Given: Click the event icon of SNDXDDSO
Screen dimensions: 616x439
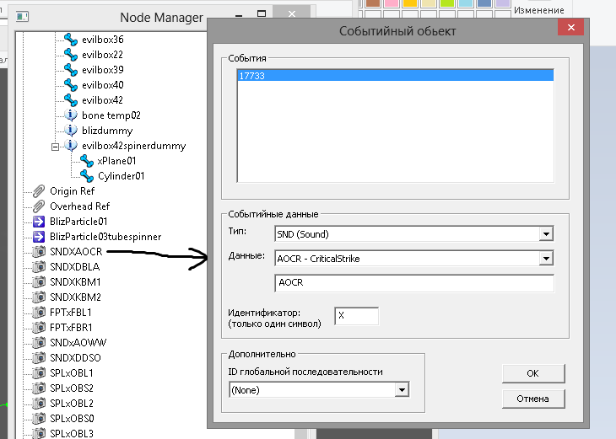Looking at the screenshot, I should click(x=39, y=358).
